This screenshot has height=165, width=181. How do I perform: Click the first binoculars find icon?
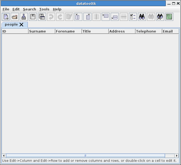[x=142, y=17]
